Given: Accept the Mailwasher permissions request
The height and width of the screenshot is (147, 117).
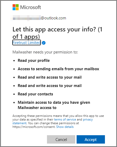Looking at the screenshot, I should (91, 139).
